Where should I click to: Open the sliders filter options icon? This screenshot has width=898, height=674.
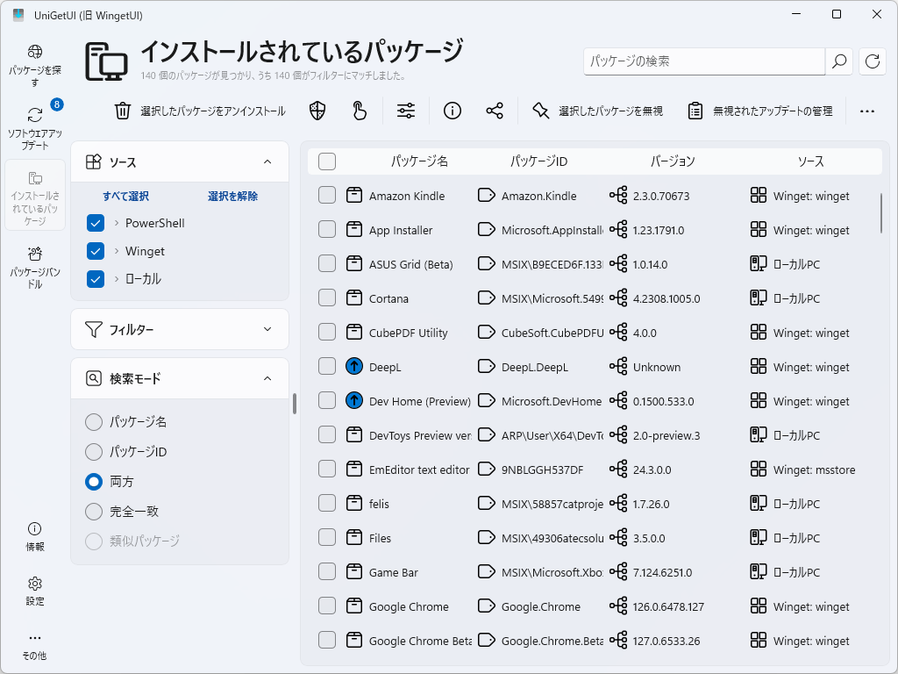pos(405,111)
